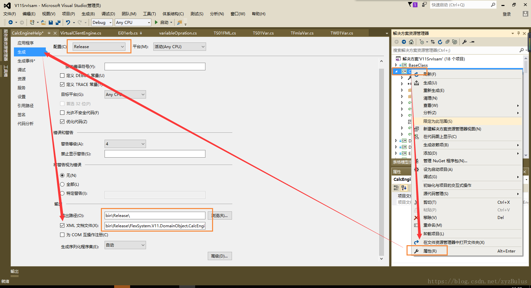Toggle 允许不安全代码 checkbox

[x=62, y=113]
